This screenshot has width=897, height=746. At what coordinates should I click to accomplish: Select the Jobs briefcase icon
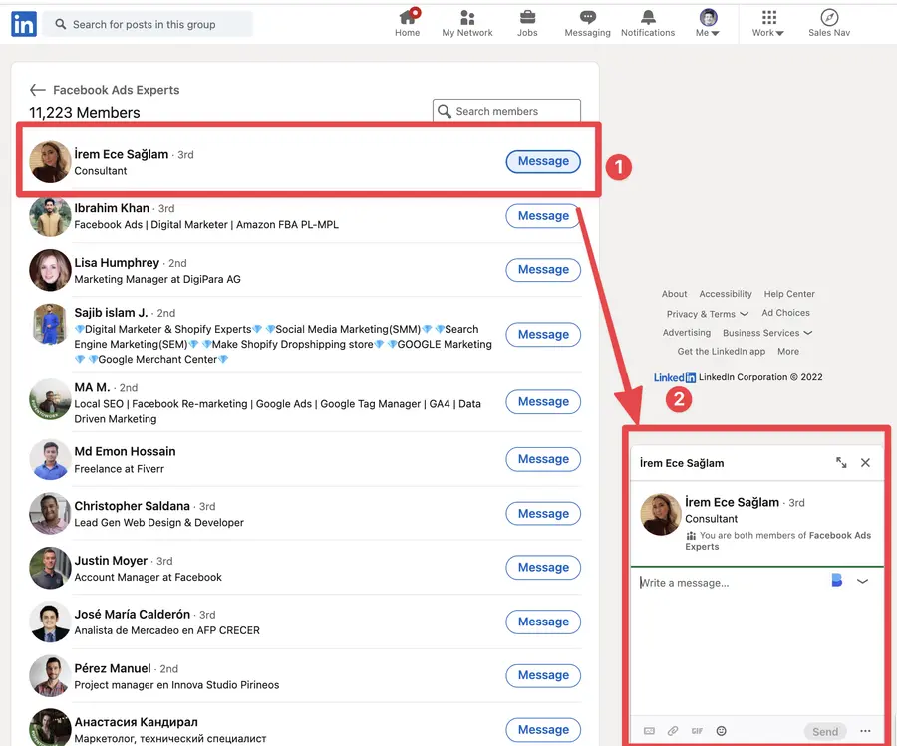coord(527,22)
